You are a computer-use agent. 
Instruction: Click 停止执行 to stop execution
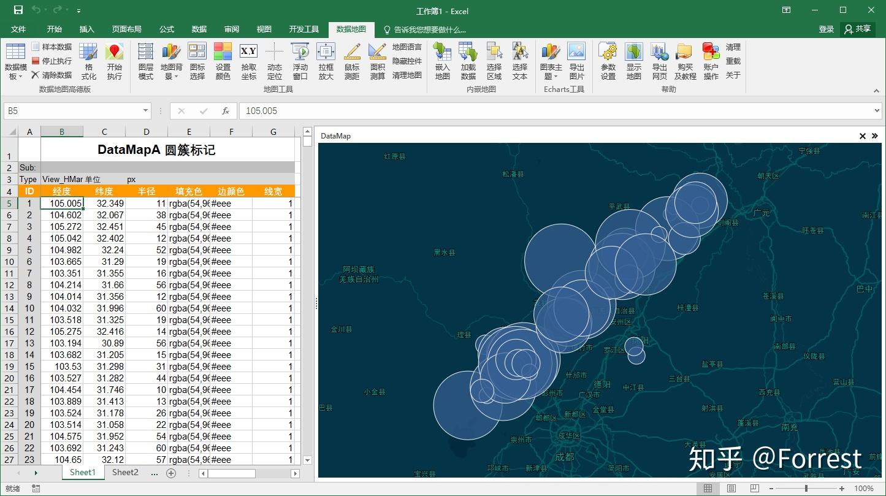52,61
